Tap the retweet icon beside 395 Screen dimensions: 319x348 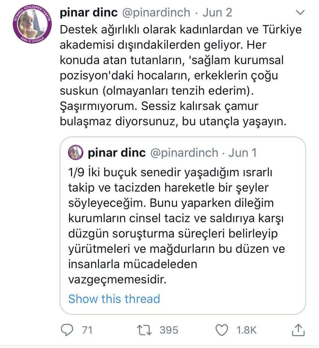tap(144, 330)
